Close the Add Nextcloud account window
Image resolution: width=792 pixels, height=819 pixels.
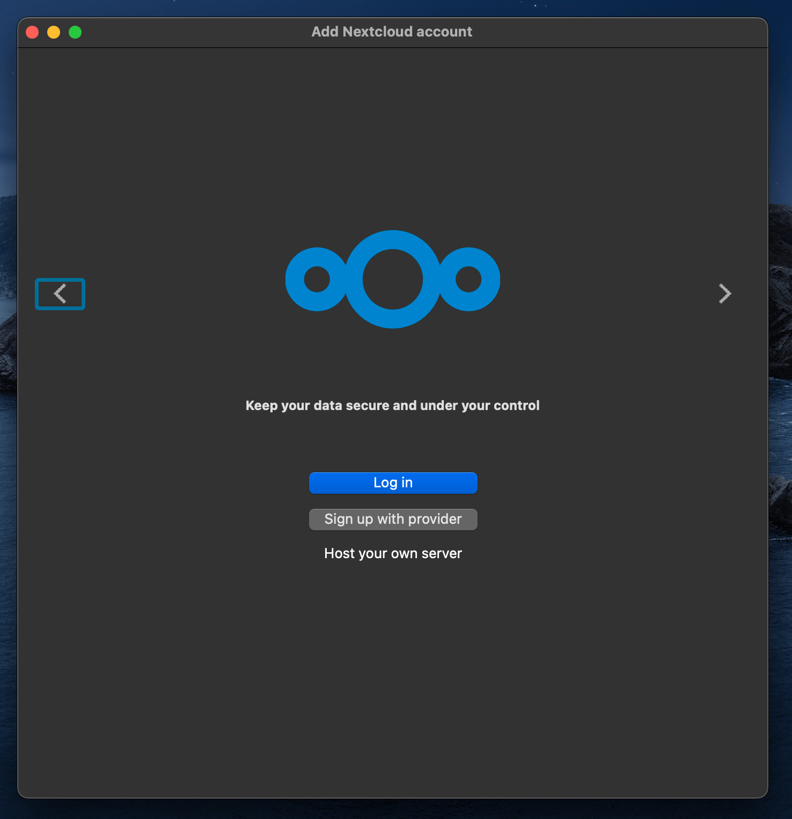tap(32, 32)
